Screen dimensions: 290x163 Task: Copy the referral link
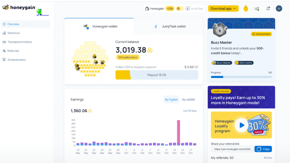[x=263, y=149]
